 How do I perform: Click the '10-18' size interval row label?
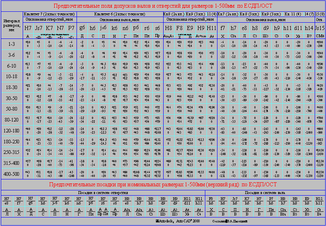coord(12,77)
